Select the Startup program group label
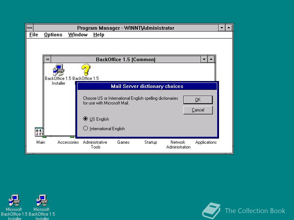 click(x=151, y=142)
